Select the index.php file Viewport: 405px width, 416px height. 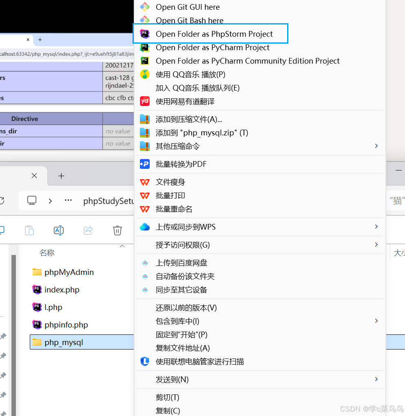[56, 290]
